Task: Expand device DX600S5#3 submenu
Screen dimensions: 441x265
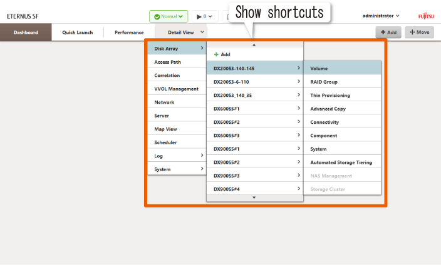Action: (x=255, y=135)
